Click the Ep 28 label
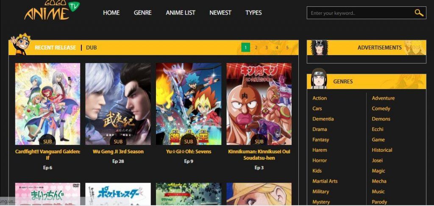This screenshot has height=206, width=434. click(118, 161)
